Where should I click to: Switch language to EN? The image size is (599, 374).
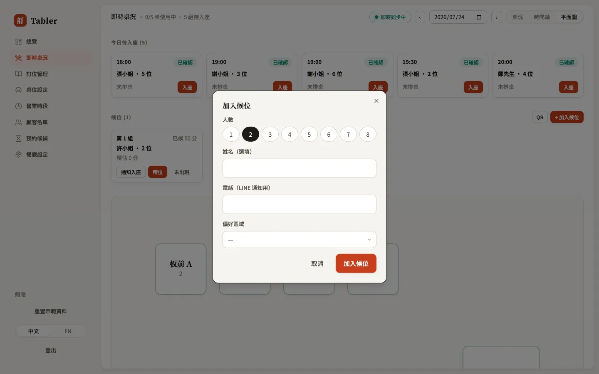[x=68, y=331]
